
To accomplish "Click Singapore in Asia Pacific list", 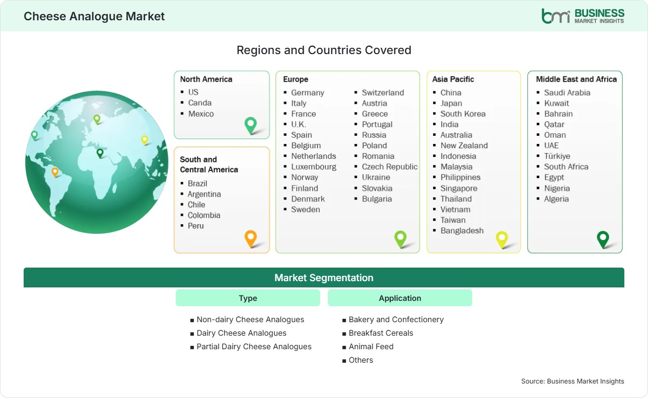I will (459, 188).
